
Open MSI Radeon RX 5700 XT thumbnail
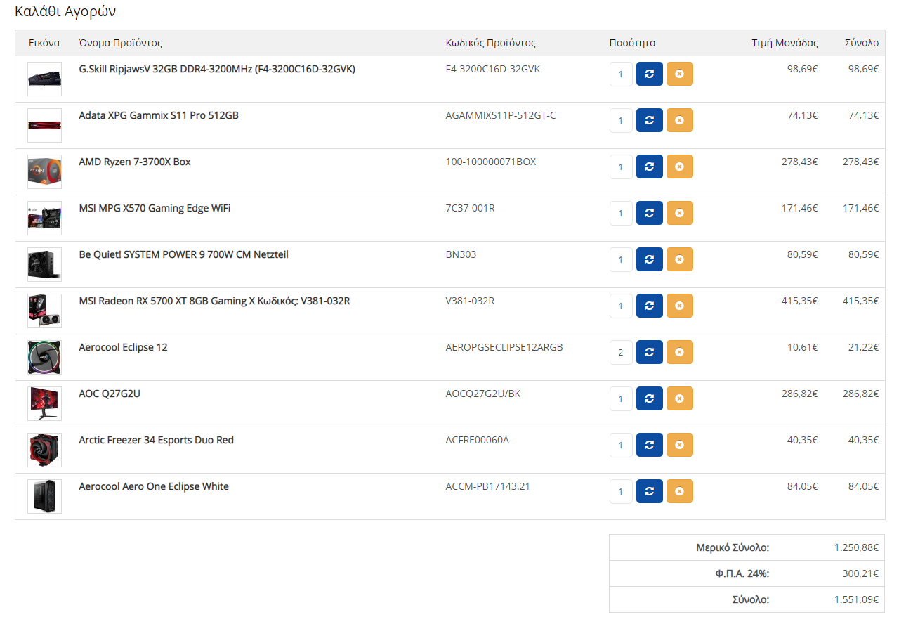tap(44, 311)
